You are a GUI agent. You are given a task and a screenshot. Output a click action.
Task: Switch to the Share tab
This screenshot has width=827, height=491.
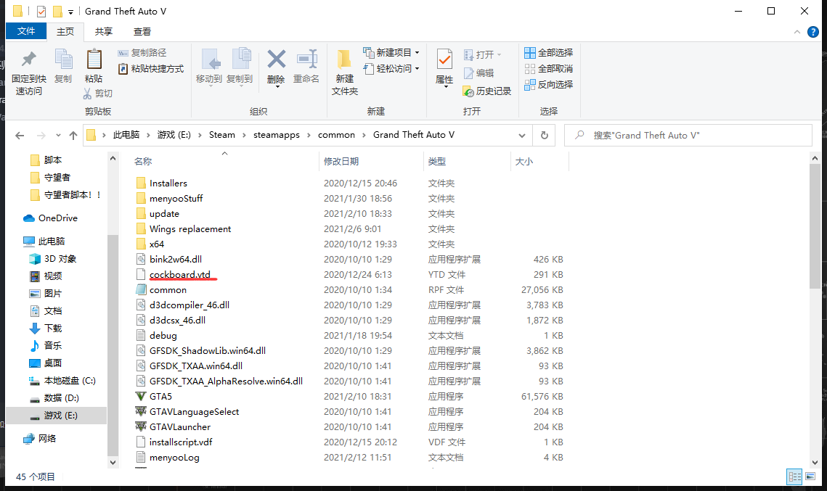tap(103, 32)
